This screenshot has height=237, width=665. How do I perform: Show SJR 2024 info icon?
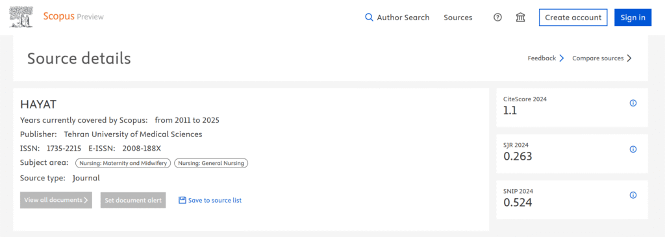[x=633, y=149]
